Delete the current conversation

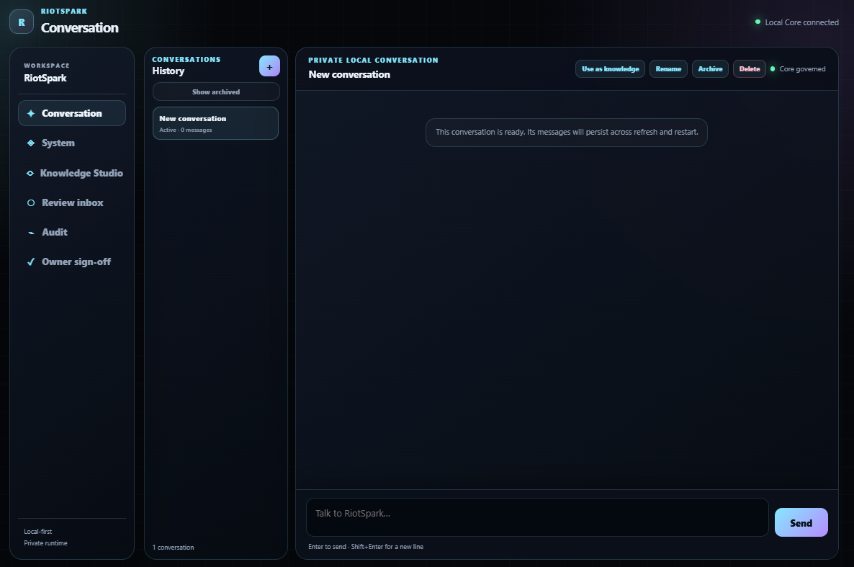750,68
